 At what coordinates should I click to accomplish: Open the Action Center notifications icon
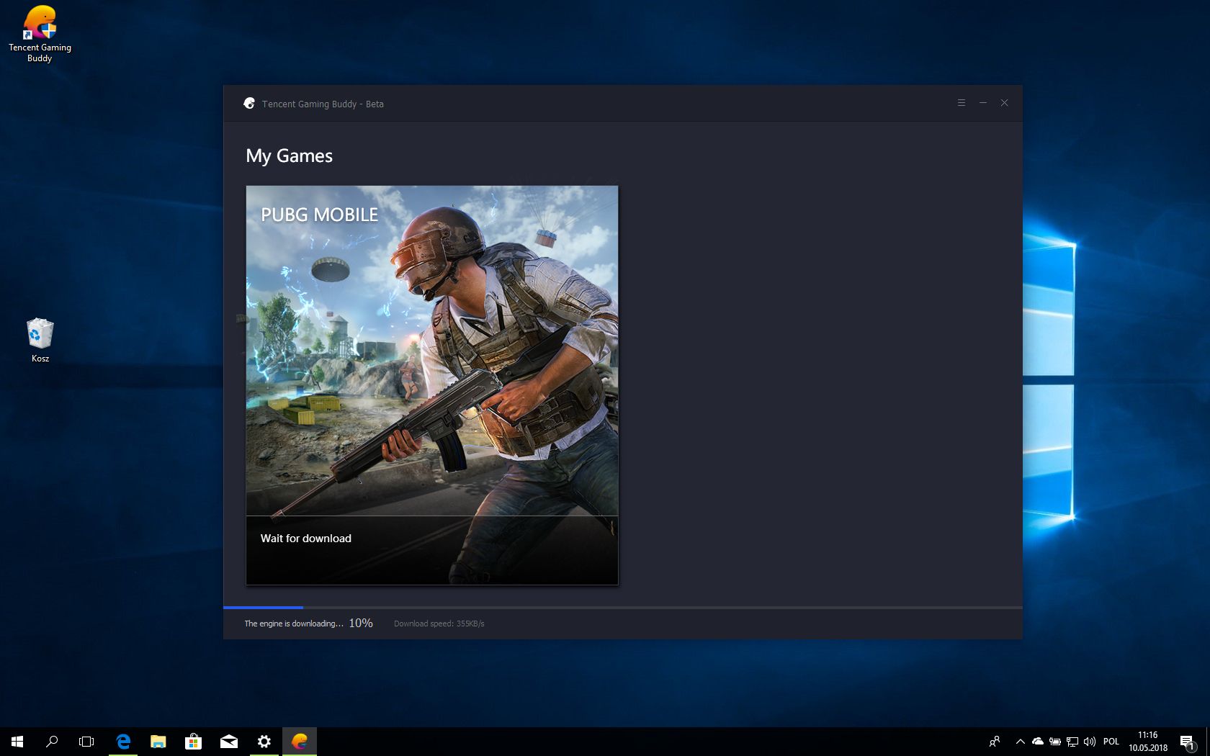[1188, 741]
